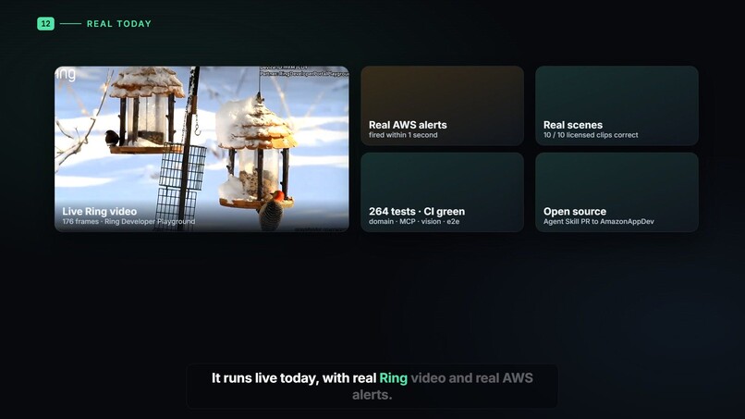Screen dimensions: 745x419
Task: Select the Open source card
Action: (617, 192)
